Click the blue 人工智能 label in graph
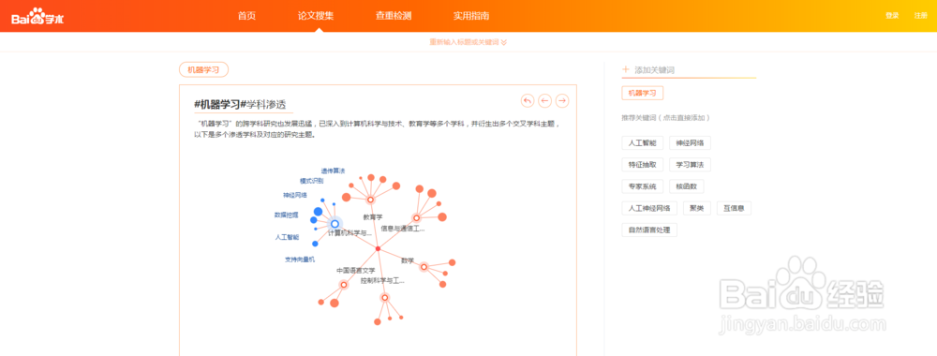Viewport: 937px width, 356px height. click(287, 237)
